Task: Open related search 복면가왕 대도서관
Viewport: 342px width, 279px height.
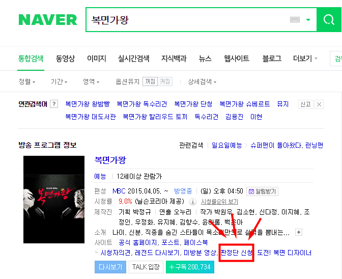Action: pyautogui.click(x=91, y=117)
